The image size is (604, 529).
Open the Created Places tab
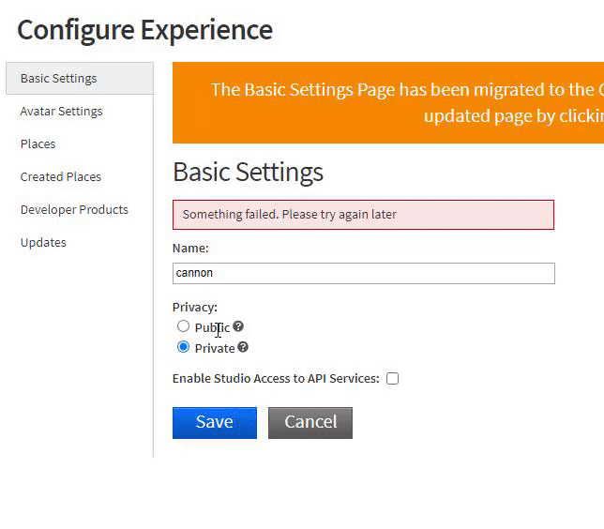point(61,177)
